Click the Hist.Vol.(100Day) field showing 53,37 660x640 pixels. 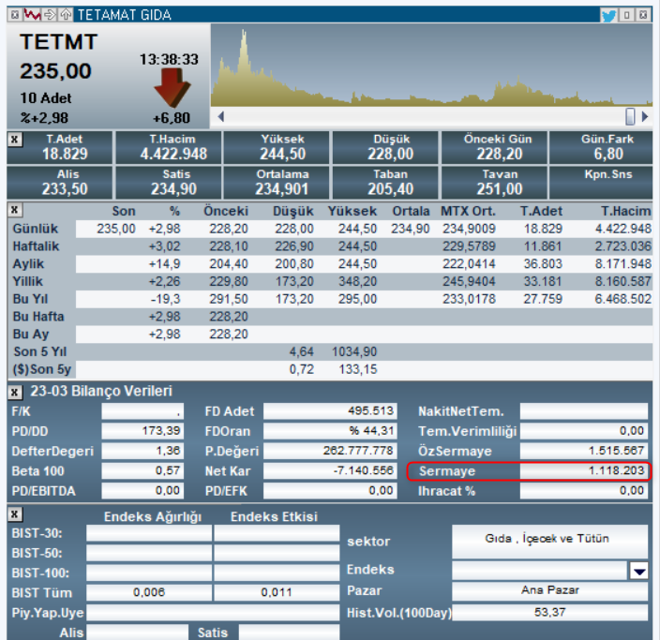549,612
